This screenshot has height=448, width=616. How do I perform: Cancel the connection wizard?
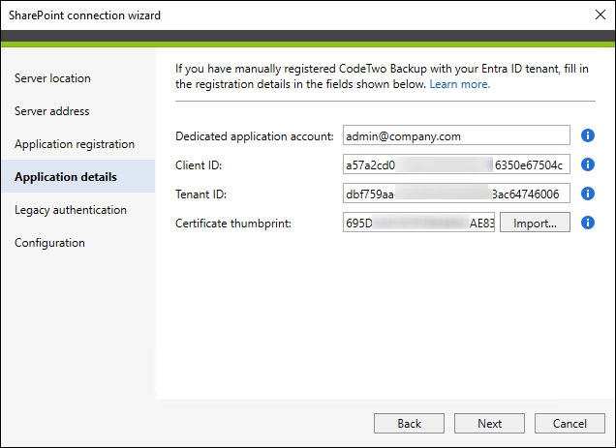[x=570, y=423]
